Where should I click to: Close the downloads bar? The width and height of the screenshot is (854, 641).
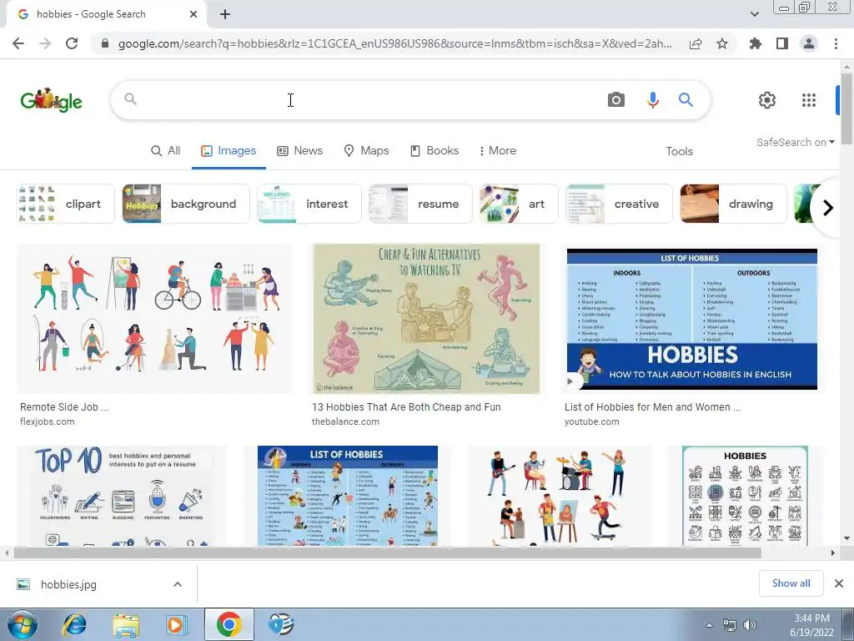[x=839, y=583]
